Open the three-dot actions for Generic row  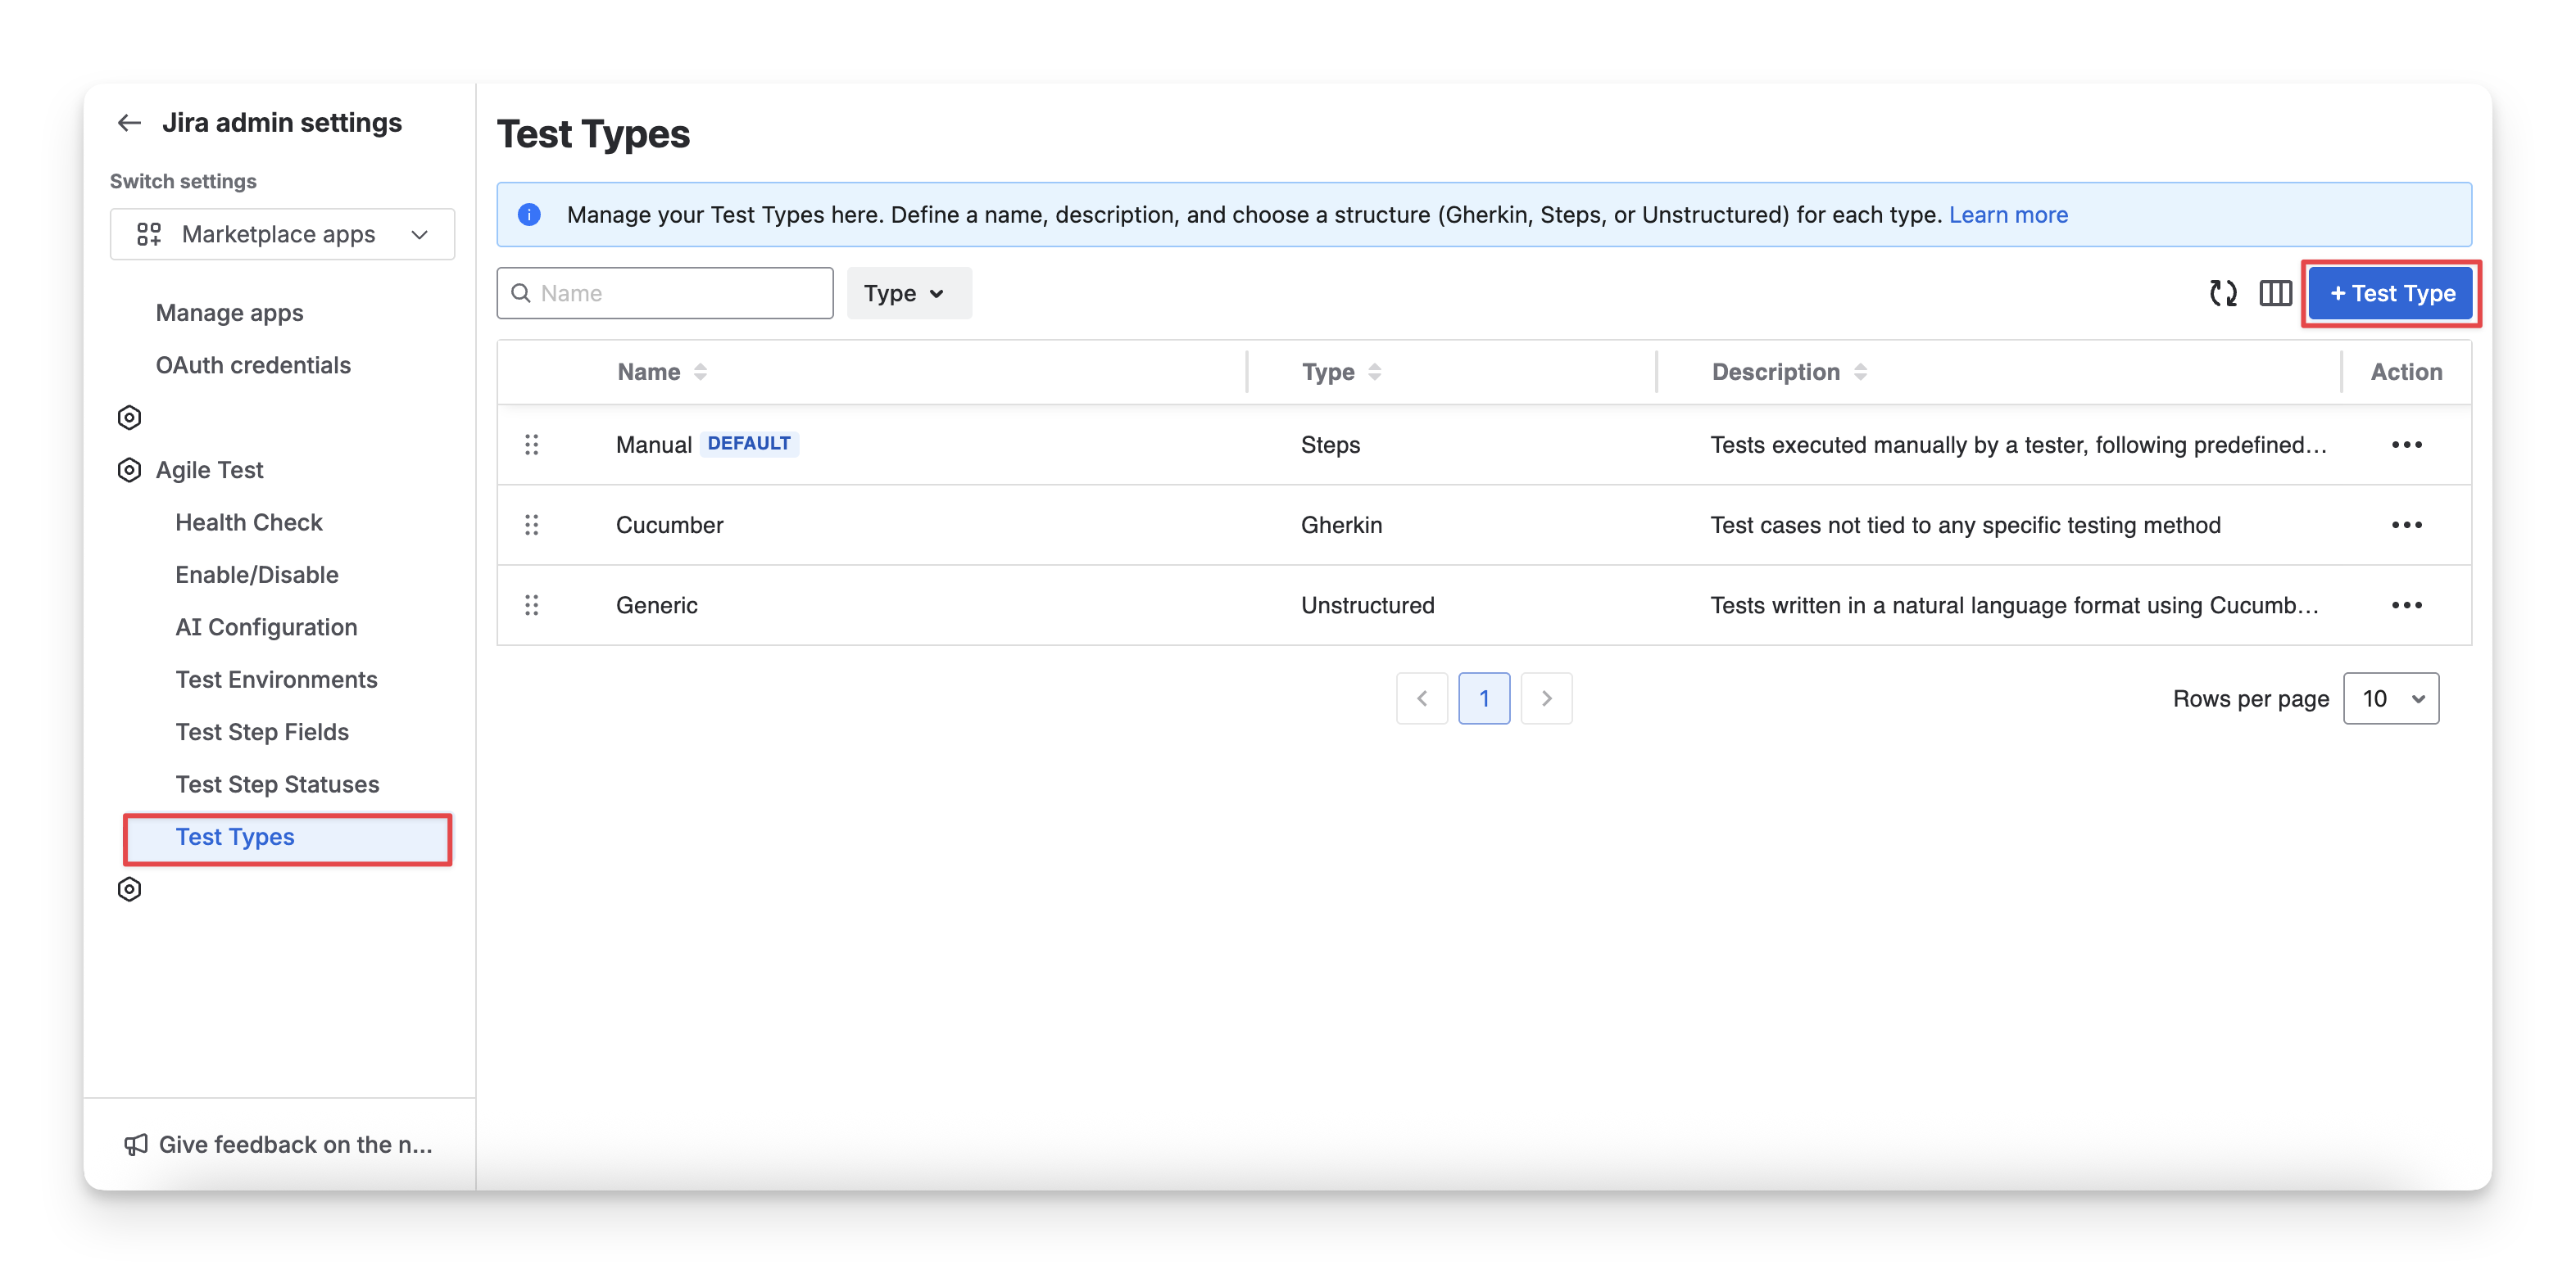[x=2406, y=606]
